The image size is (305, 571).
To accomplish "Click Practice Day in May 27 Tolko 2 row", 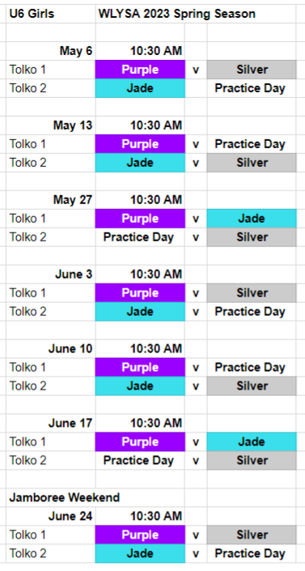I will [x=140, y=237].
